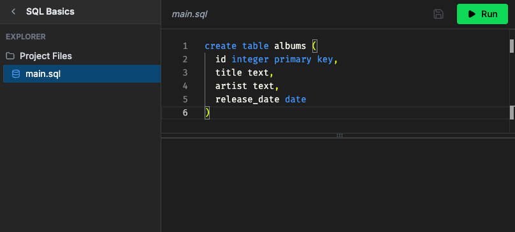Click the opening parenthesis on line 1
This screenshot has height=232, width=515.
click(x=314, y=46)
